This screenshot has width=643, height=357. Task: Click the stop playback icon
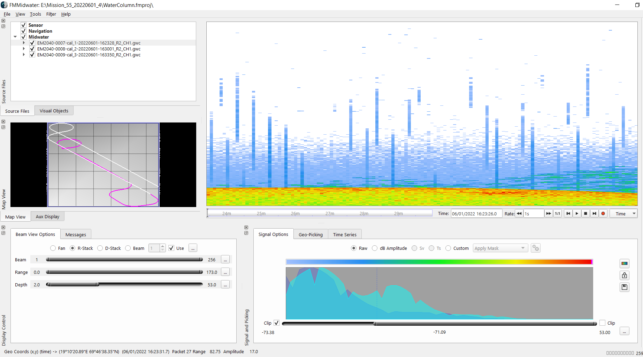[x=585, y=213]
